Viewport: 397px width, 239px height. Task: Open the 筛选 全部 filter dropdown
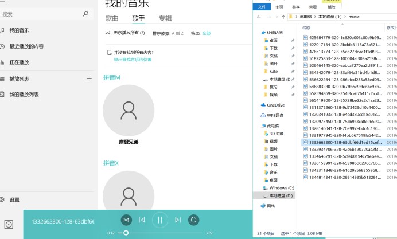point(201,33)
